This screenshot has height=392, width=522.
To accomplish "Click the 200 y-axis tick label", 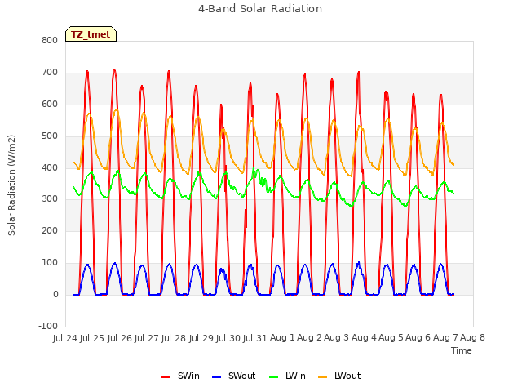I will [50, 230].
